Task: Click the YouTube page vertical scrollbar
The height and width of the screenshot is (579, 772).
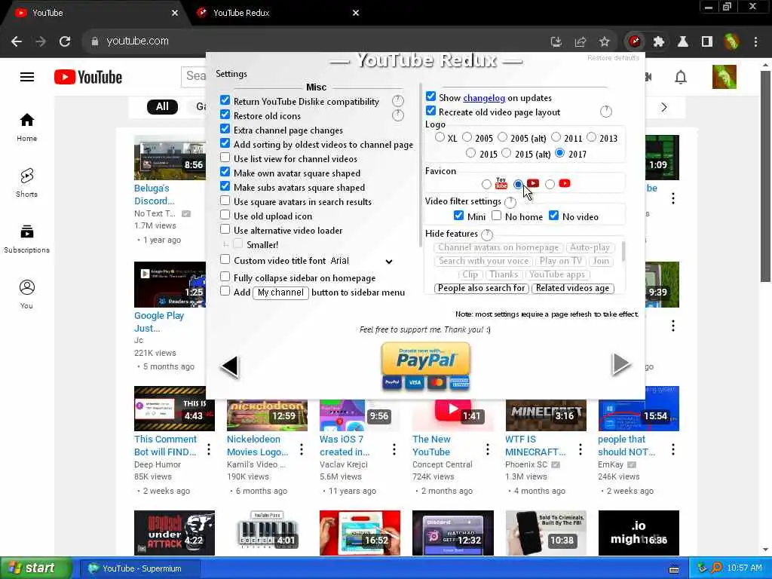Action: 765,176
